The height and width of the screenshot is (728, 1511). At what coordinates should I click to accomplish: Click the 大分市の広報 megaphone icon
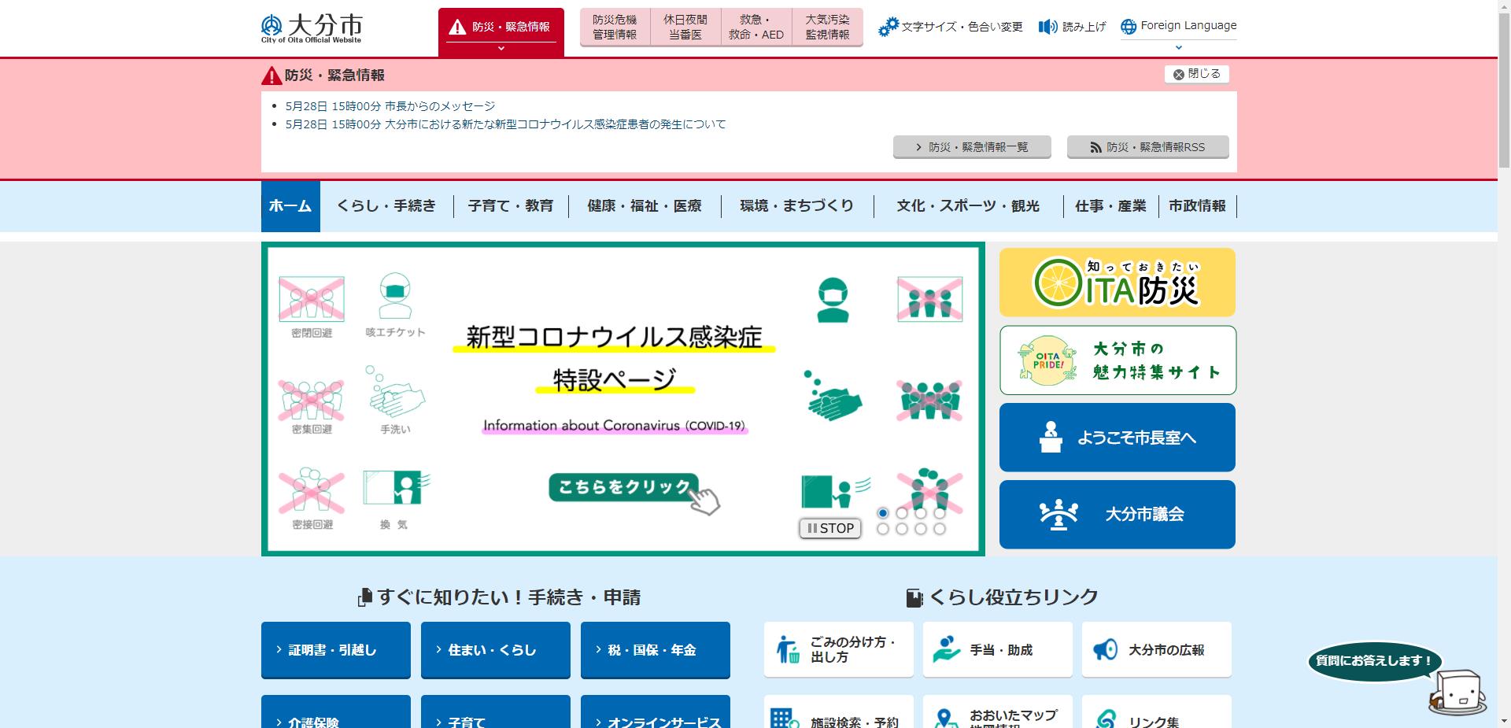(x=1106, y=649)
